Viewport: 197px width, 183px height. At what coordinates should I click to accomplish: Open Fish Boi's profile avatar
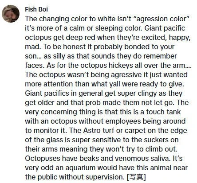click(11, 14)
